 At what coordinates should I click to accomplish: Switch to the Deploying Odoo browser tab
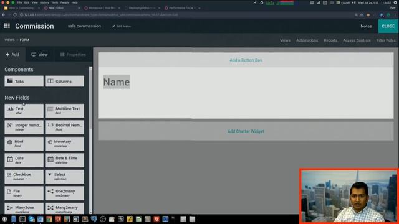pos(142,8)
